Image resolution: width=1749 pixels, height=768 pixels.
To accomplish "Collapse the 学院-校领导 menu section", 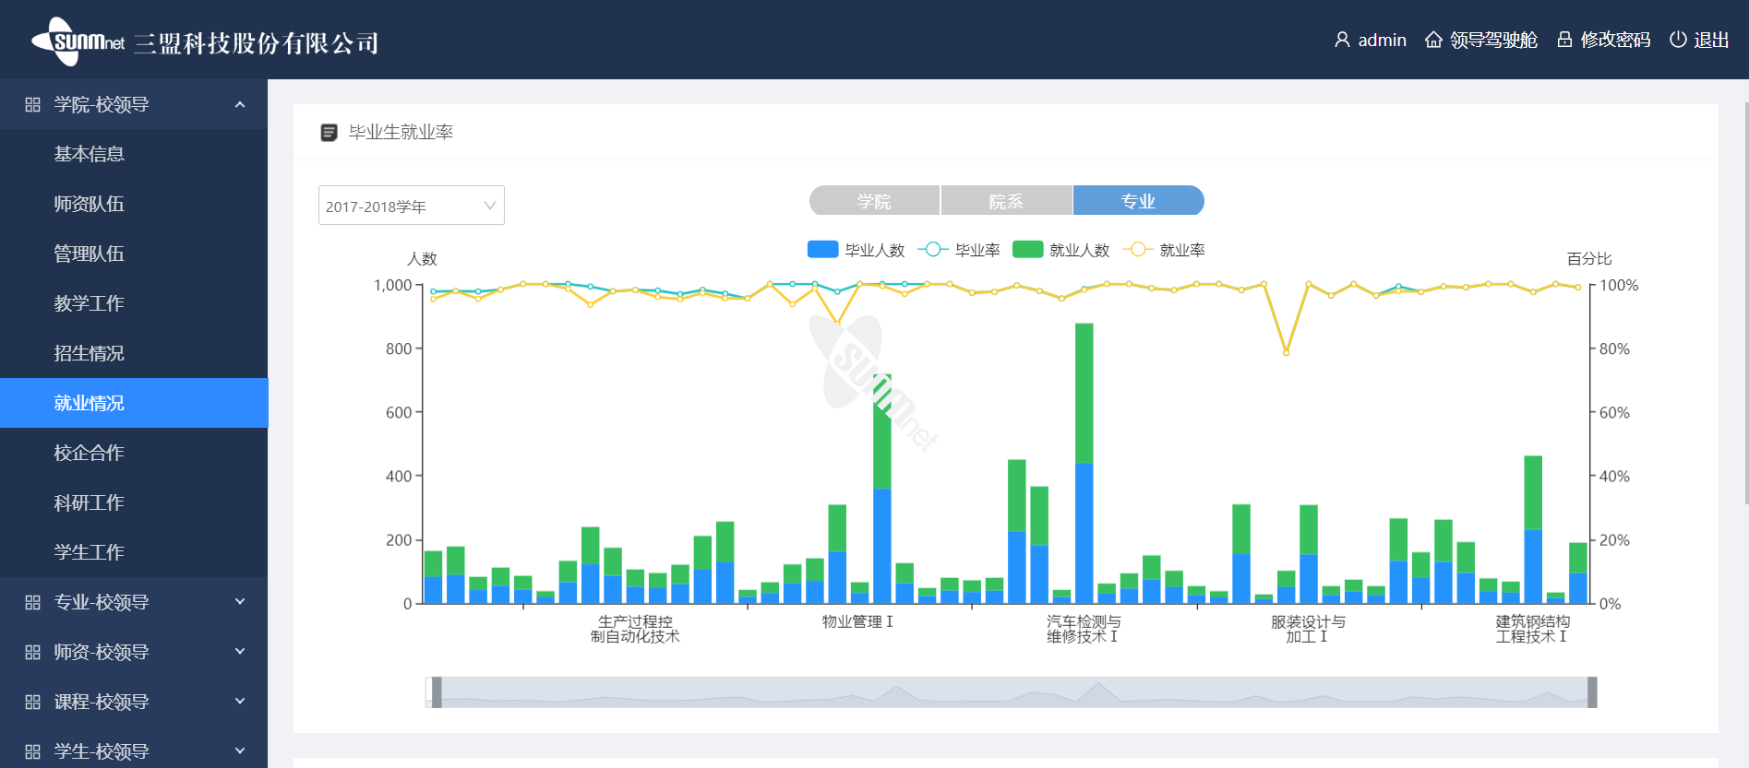I will [240, 105].
